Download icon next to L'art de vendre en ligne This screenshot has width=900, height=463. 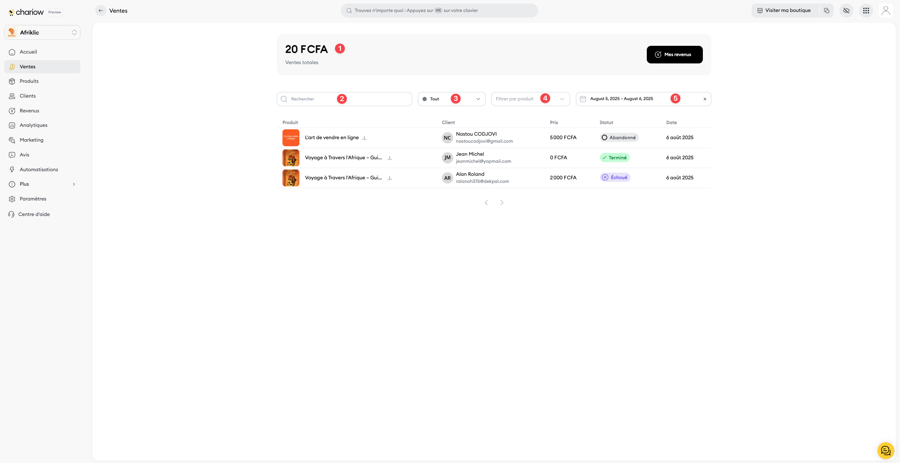364,138
